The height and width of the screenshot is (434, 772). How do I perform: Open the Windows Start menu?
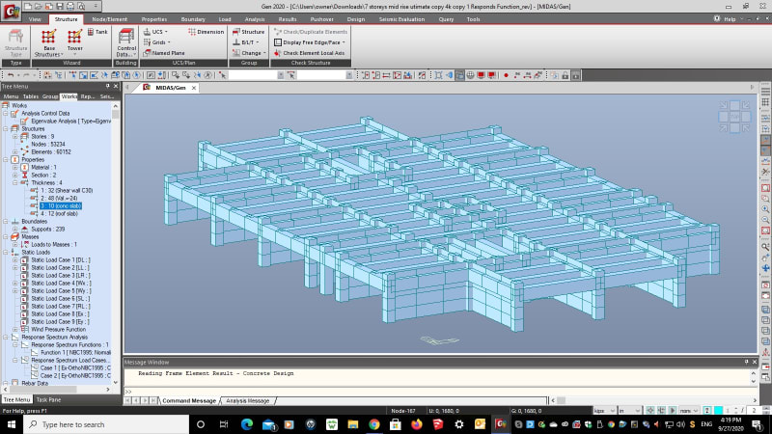[11, 424]
